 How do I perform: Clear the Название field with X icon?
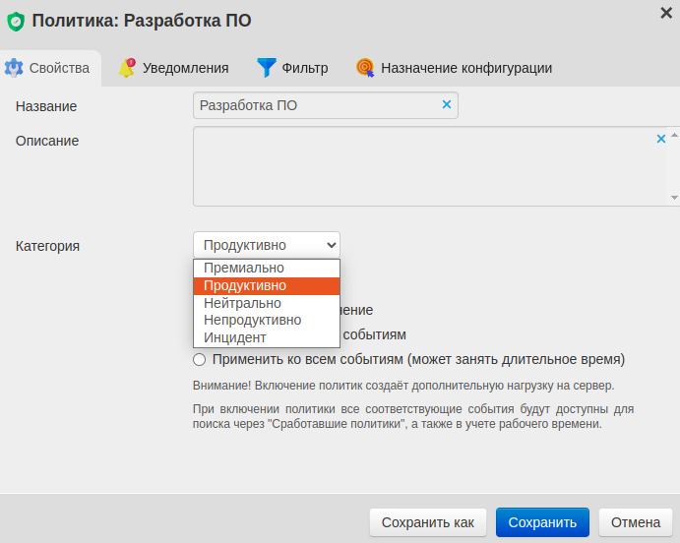click(446, 105)
